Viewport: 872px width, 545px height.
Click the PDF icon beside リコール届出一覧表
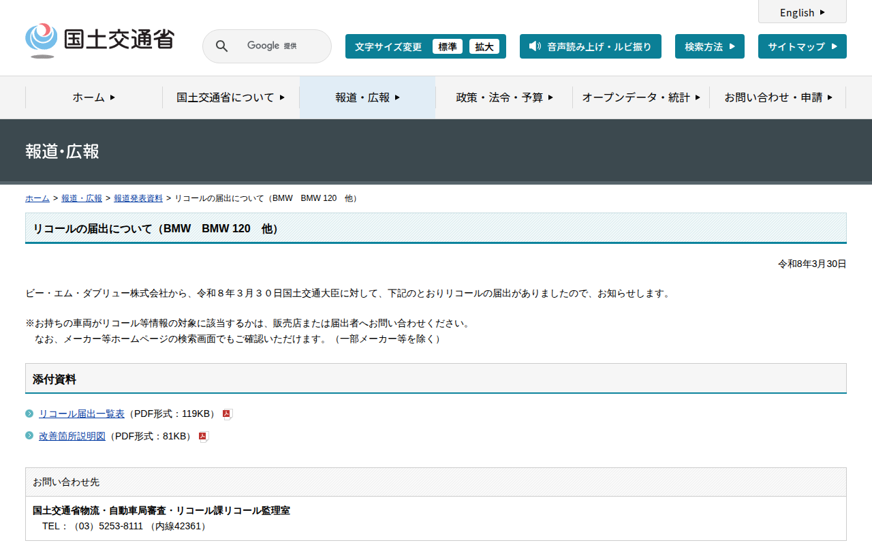[x=228, y=414]
